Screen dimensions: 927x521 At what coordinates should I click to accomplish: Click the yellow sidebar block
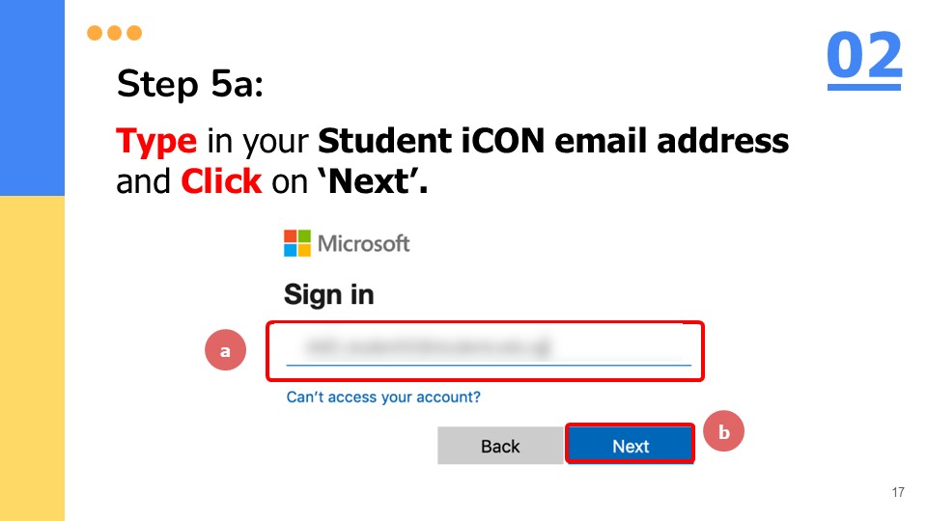(32, 359)
